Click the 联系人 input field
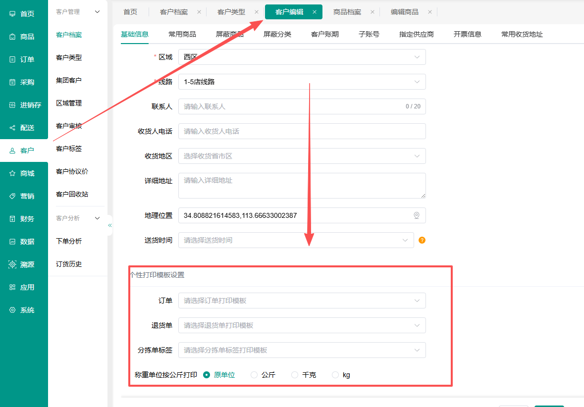Viewport: 584px width, 407px height. [x=302, y=106]
